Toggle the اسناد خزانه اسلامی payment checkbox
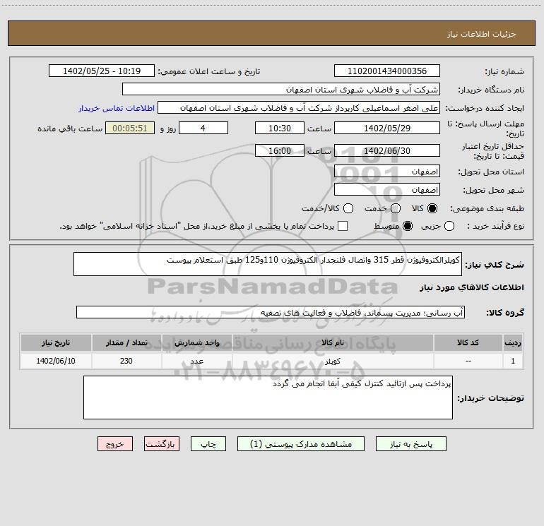This screenshot has width=544, height=526. point(343,226)
